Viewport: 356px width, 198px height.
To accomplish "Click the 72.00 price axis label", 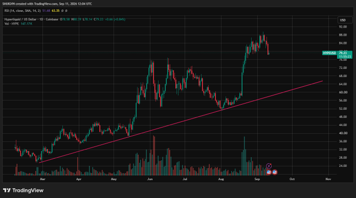I will click(343, 68).
